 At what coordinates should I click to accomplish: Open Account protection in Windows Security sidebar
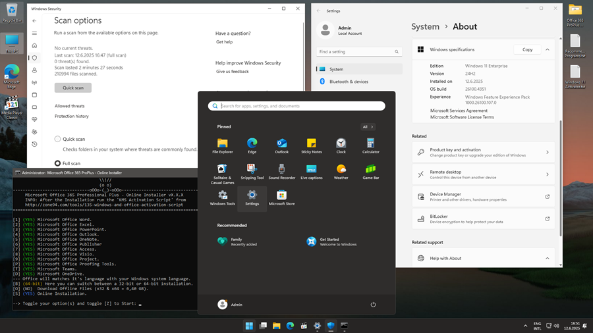(34, 70)
